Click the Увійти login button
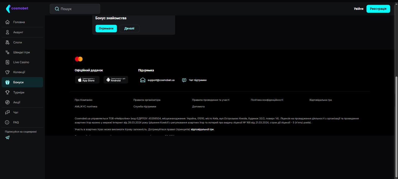The width and height of the screenshot is (398, 179). point(358,9)
